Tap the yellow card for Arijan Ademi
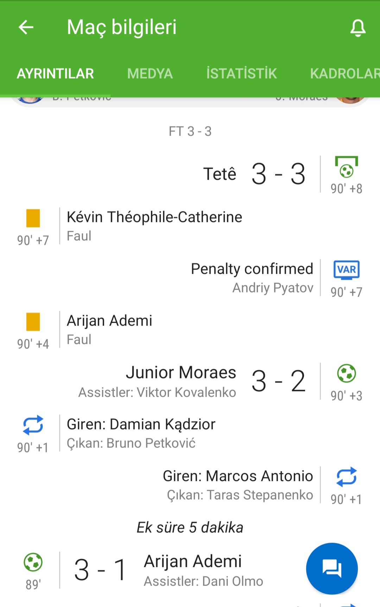Viewport: 380px width, 607px height. [x=33, y=322]
